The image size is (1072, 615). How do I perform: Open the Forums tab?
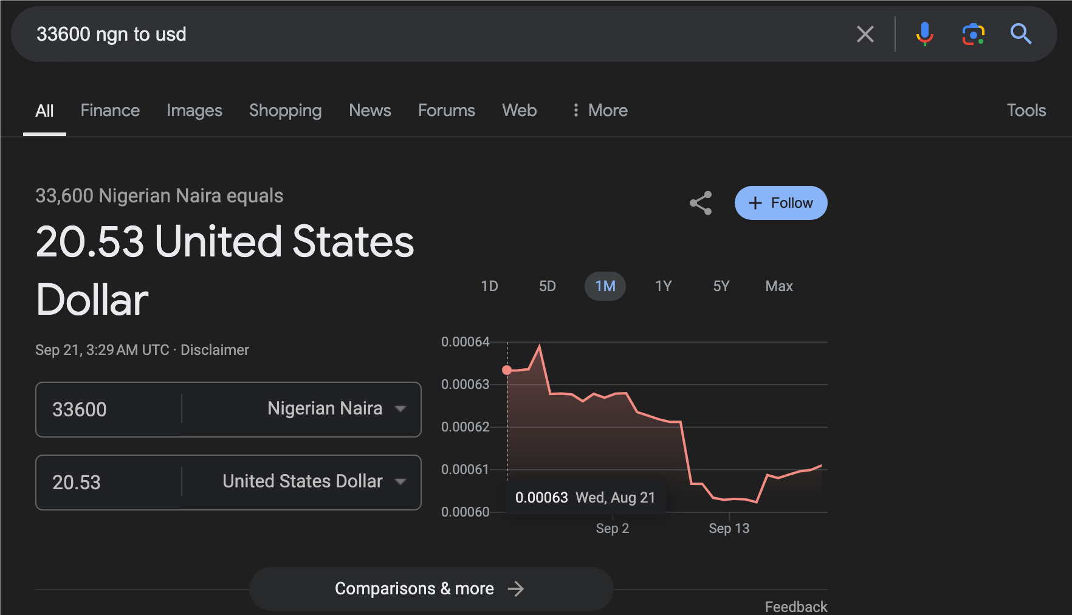point(447,110)
